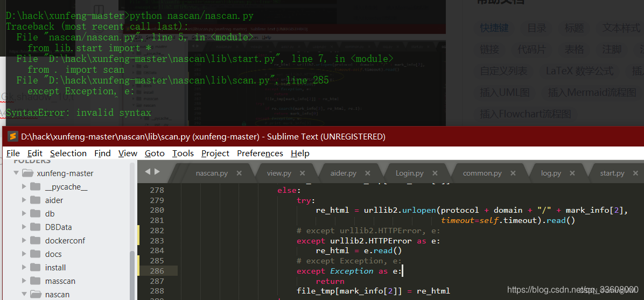Open the View menu

[128, 154]
